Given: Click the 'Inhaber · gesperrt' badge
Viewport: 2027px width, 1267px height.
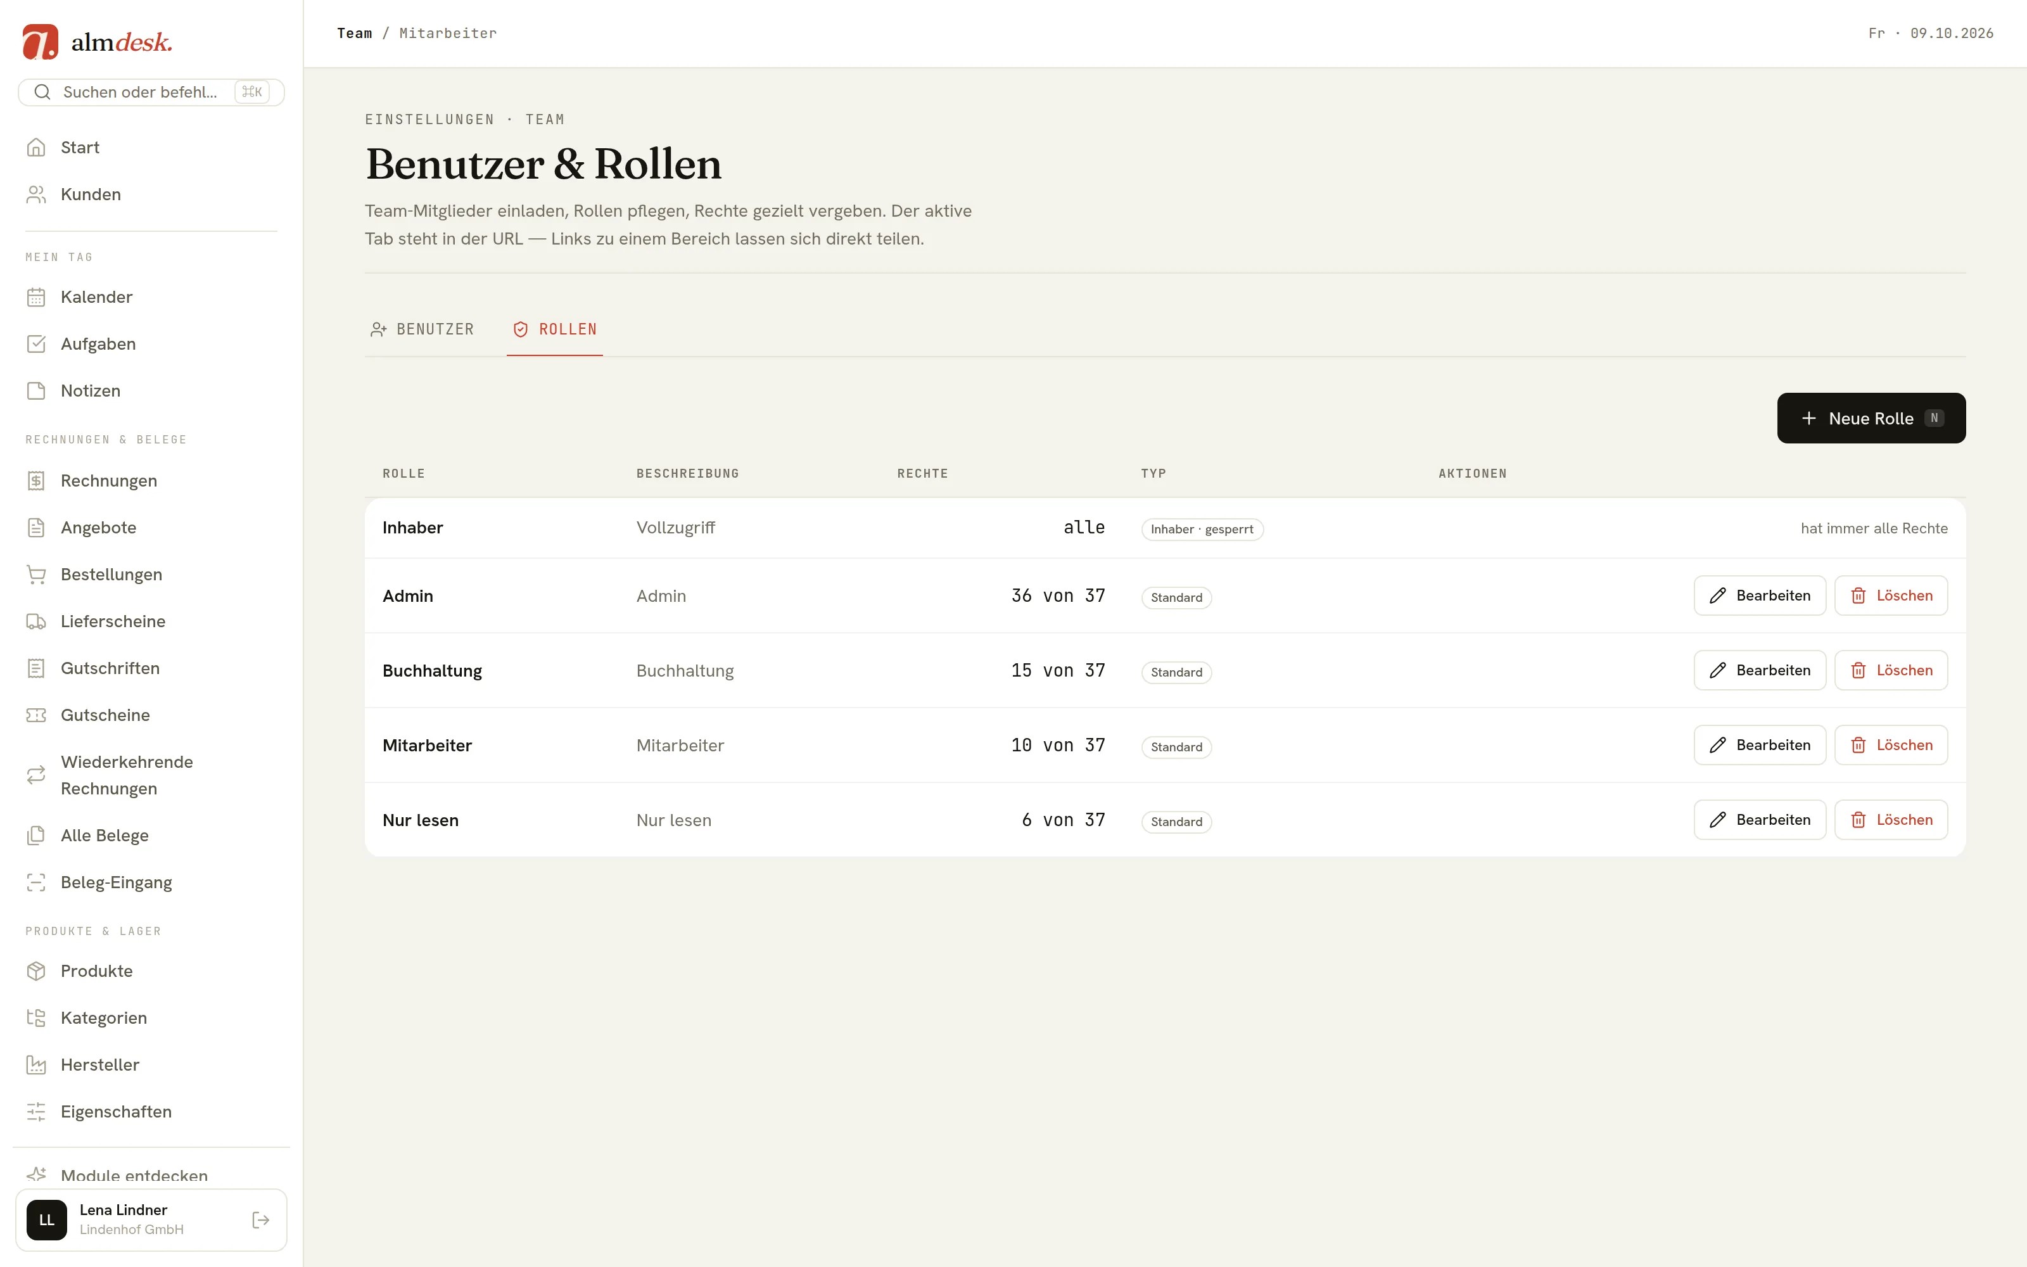Looking at the screenshot, I should coord(1202,530).
